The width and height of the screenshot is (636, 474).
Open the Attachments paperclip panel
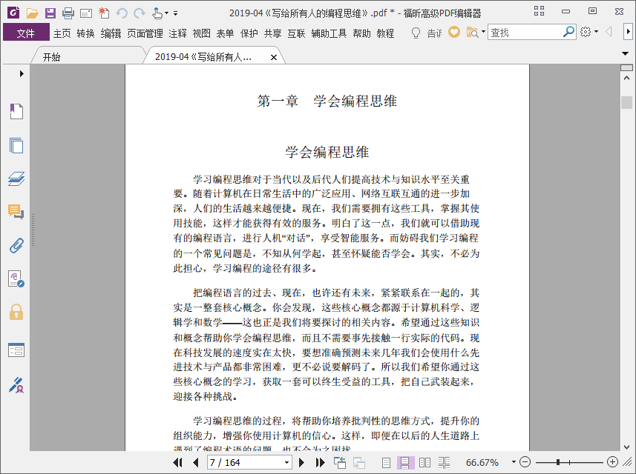point(16,245)
